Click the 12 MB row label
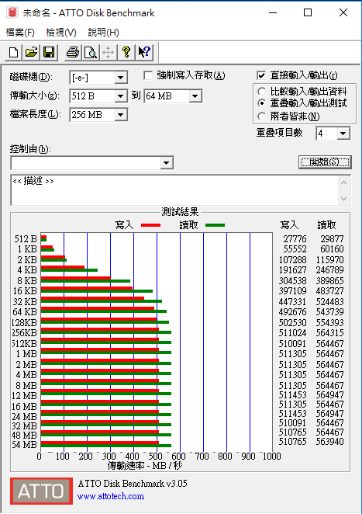362x514 pixels. click(x=24, y=396)
